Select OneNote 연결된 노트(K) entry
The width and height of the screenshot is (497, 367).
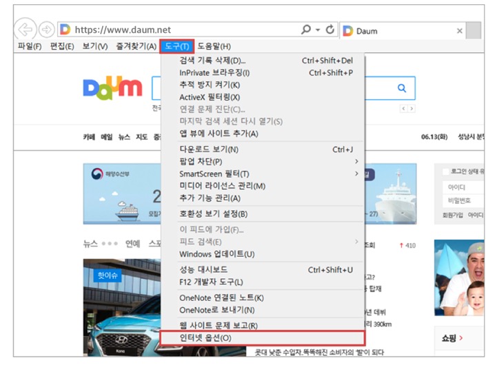263,298
